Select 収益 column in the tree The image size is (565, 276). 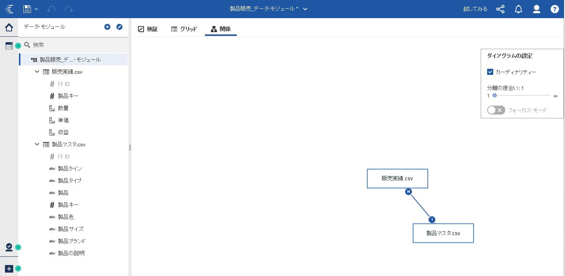[63, 132]
